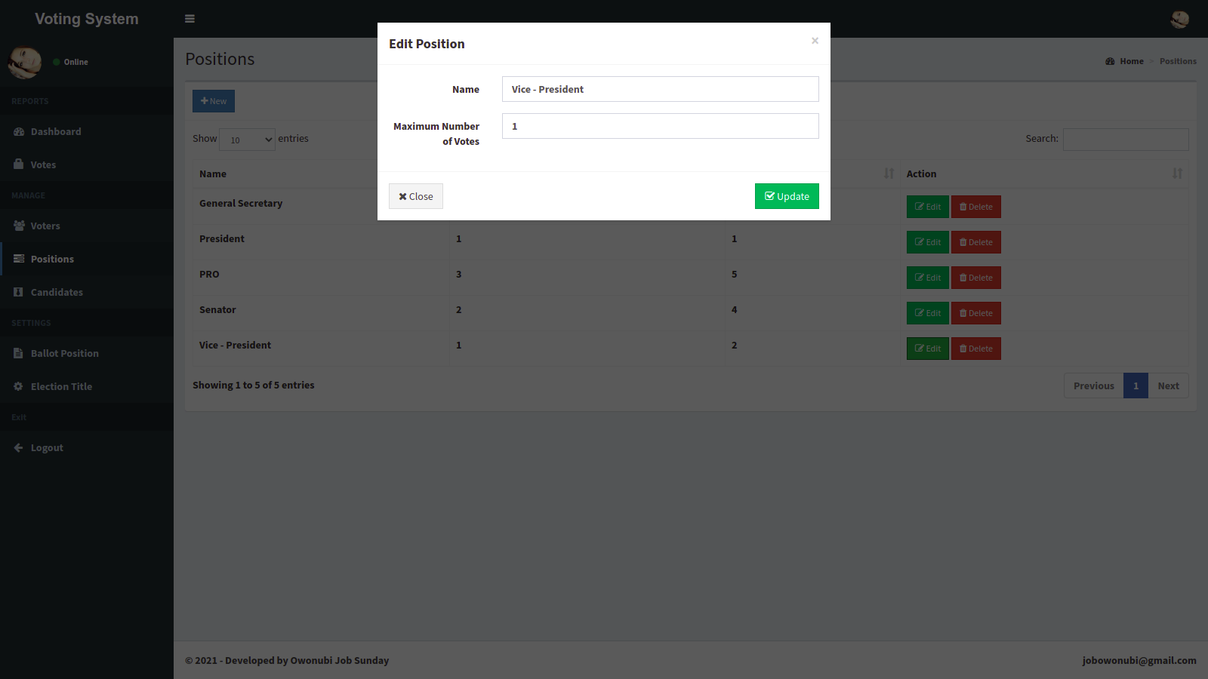Click the Home breadcrumb link
The image size is (1208, 679).
(x=1125, y=61)
